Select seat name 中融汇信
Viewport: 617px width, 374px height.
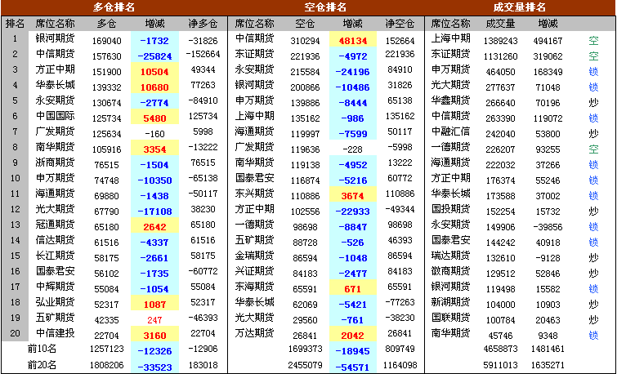450,131
